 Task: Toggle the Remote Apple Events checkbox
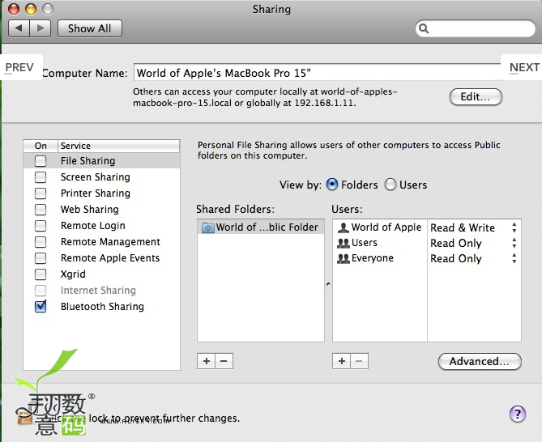point(41,258)
